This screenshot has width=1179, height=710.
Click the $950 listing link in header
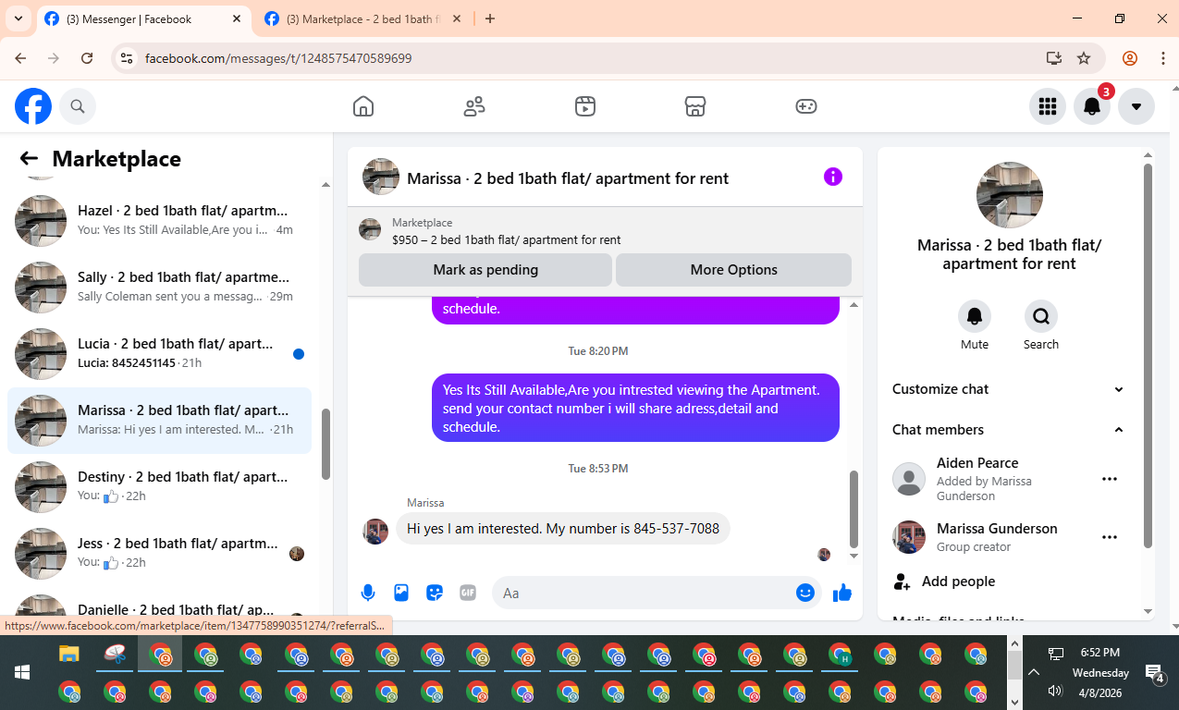pos(506,239)
